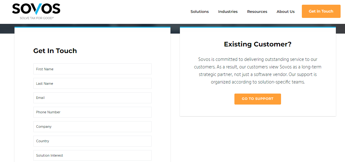Screen dimensions: 345x162
Task: Open the Resources menu
Action: 257,12
